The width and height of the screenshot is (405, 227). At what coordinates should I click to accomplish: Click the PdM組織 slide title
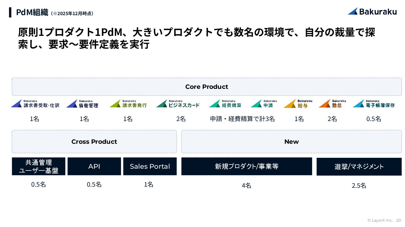32,13
